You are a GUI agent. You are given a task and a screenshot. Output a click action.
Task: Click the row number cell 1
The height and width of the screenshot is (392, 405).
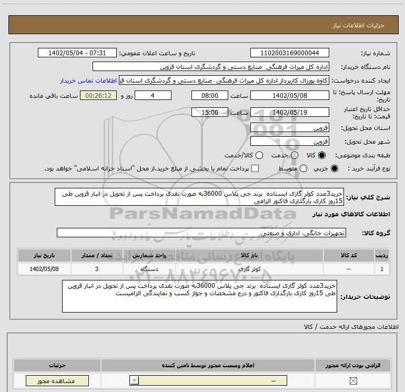coord(382,269)
